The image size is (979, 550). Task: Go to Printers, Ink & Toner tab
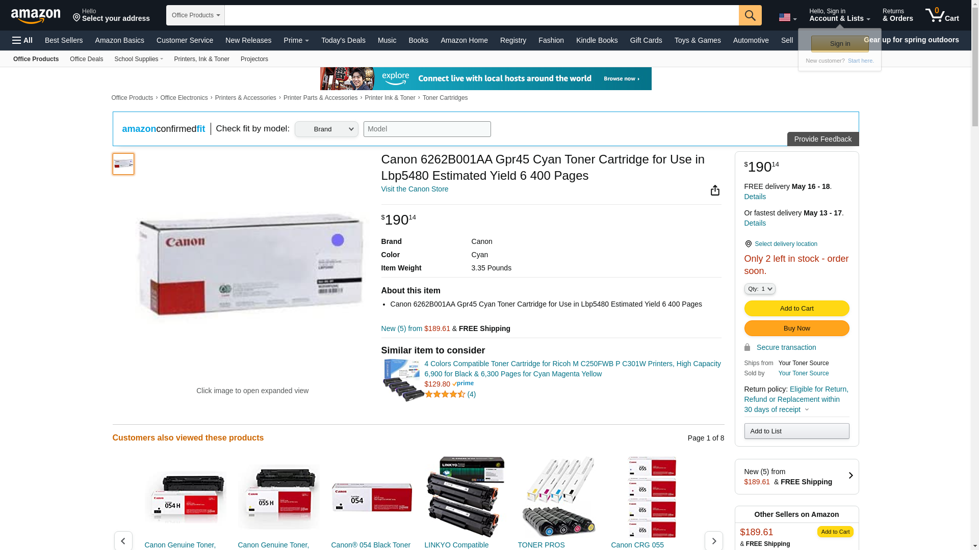(x=201, y=59)
